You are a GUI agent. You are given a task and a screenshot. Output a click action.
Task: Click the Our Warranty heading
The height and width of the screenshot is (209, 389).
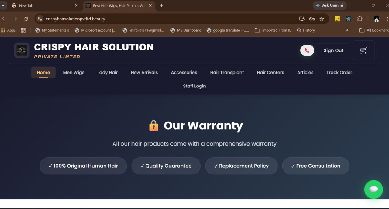203,125
